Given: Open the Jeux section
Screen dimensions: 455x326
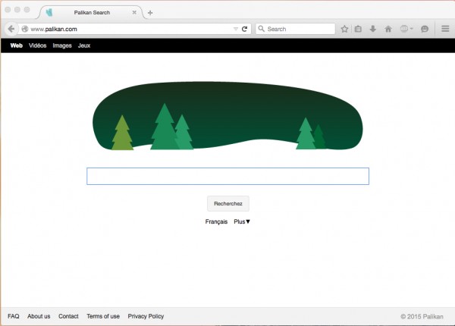Looking at the screenshot, I should [x=84, y=45].
